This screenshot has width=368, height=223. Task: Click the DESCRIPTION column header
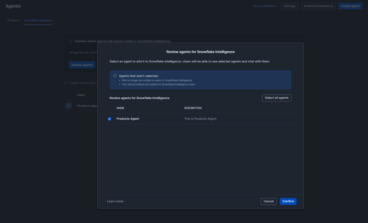coord(193,108)
